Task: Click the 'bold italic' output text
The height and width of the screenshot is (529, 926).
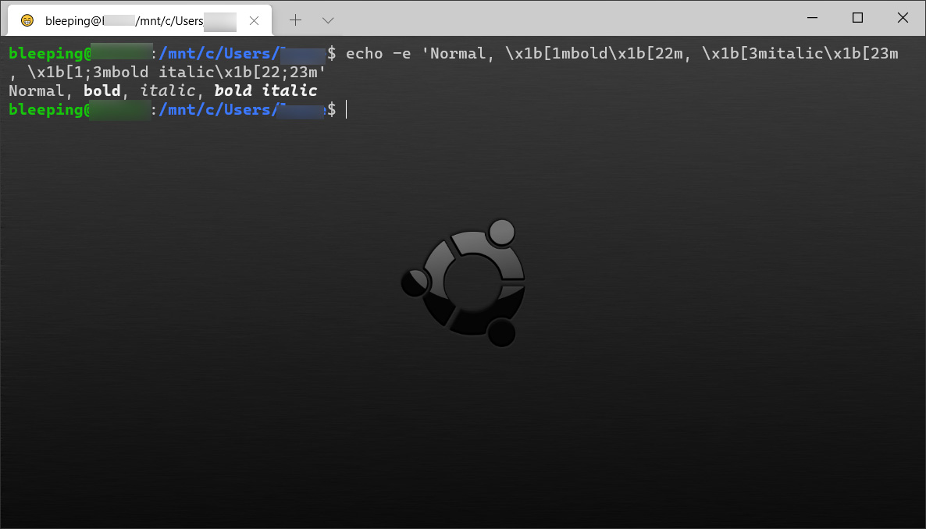Action: click(265, 91)
